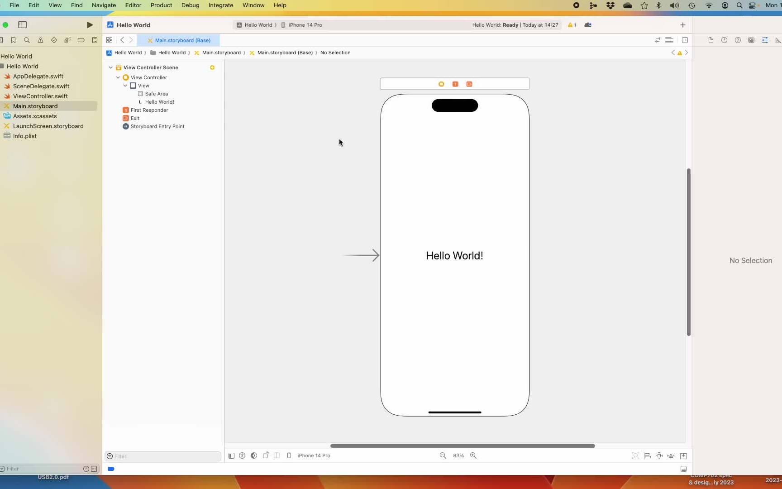Toggle the navigator sidebar panel
This screenshot has width=782, height=489.
[22, 25]
